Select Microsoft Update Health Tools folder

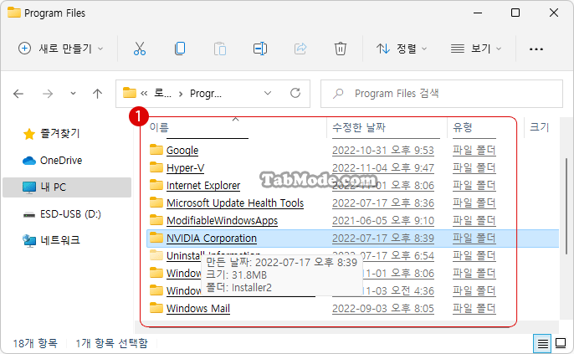tap(235, 203)
